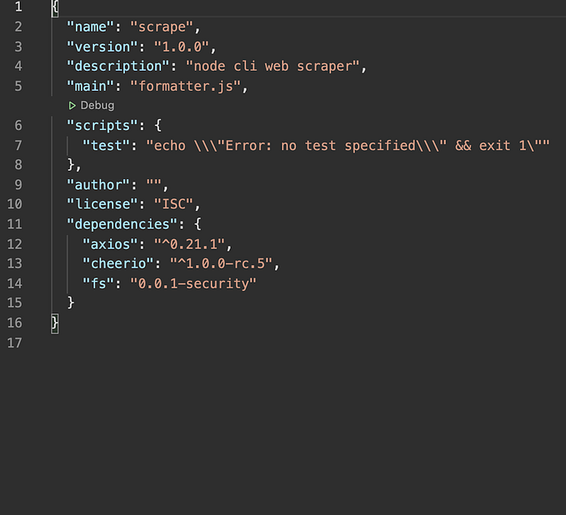The width and height of the screenshot is (566, 515).
Task: Click the "node cli web scraper" string
Action: tap(273, 67)
